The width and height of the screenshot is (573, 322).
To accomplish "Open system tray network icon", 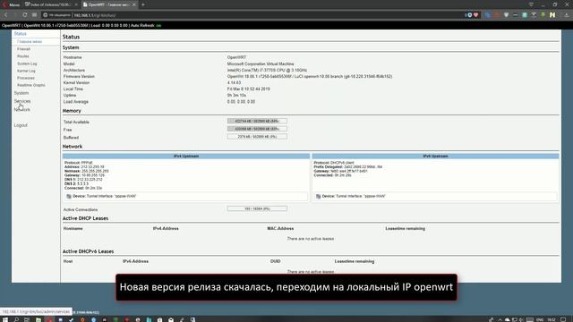I will [514, 319].
